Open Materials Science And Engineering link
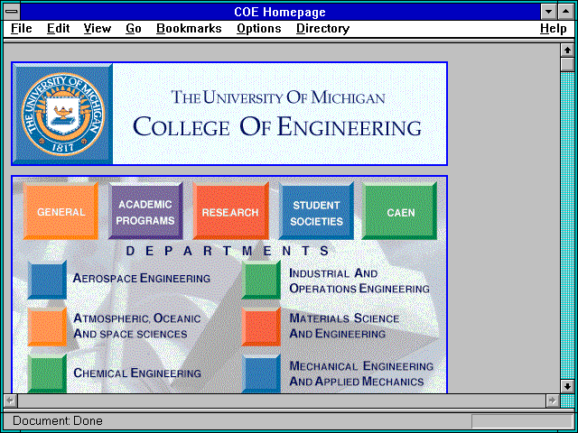The image size is (578, 433). coord(344,327)
